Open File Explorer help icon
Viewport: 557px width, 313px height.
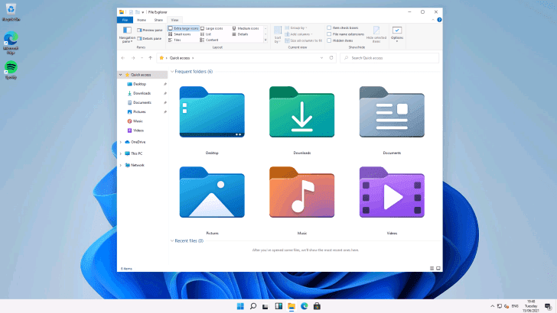click(x=439, y=20)
